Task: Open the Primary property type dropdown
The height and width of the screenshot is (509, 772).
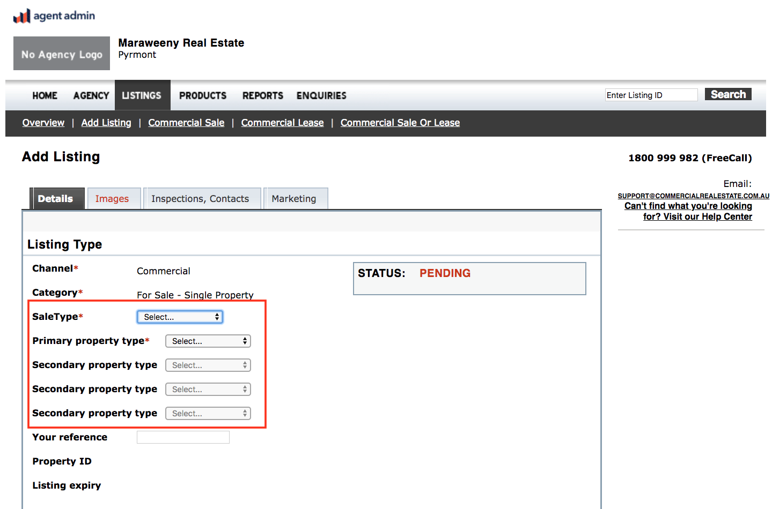Action: (208, 341)
